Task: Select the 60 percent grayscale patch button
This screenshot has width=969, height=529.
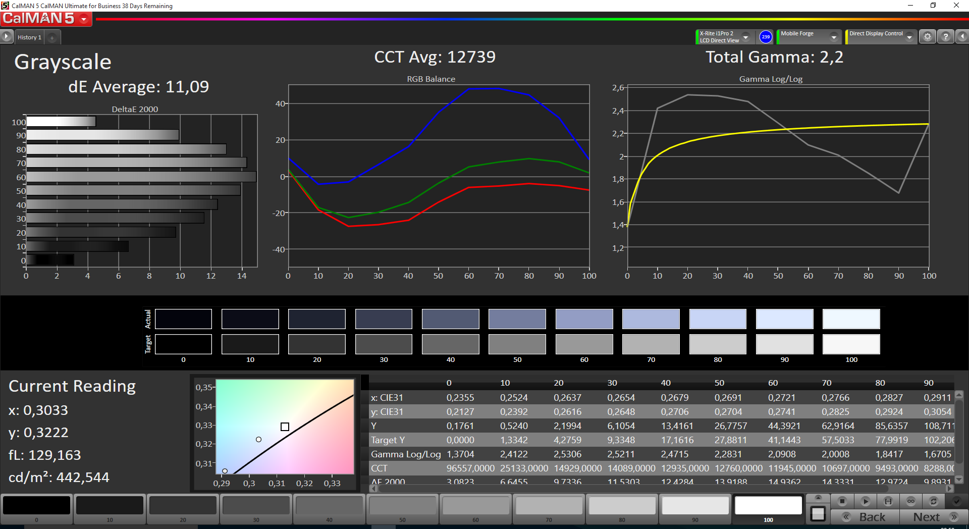Action: 475,508
